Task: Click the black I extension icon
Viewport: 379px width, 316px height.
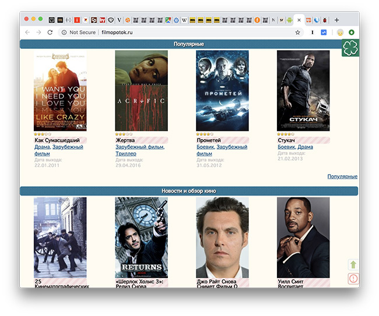Action: (313, 33)
